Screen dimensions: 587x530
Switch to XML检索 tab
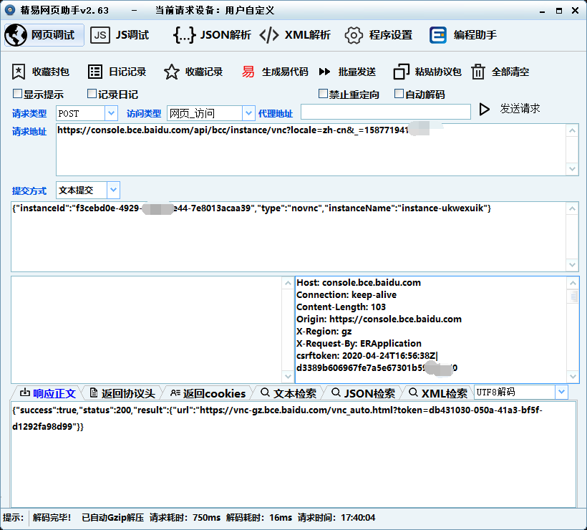click(x=438, y=393)
